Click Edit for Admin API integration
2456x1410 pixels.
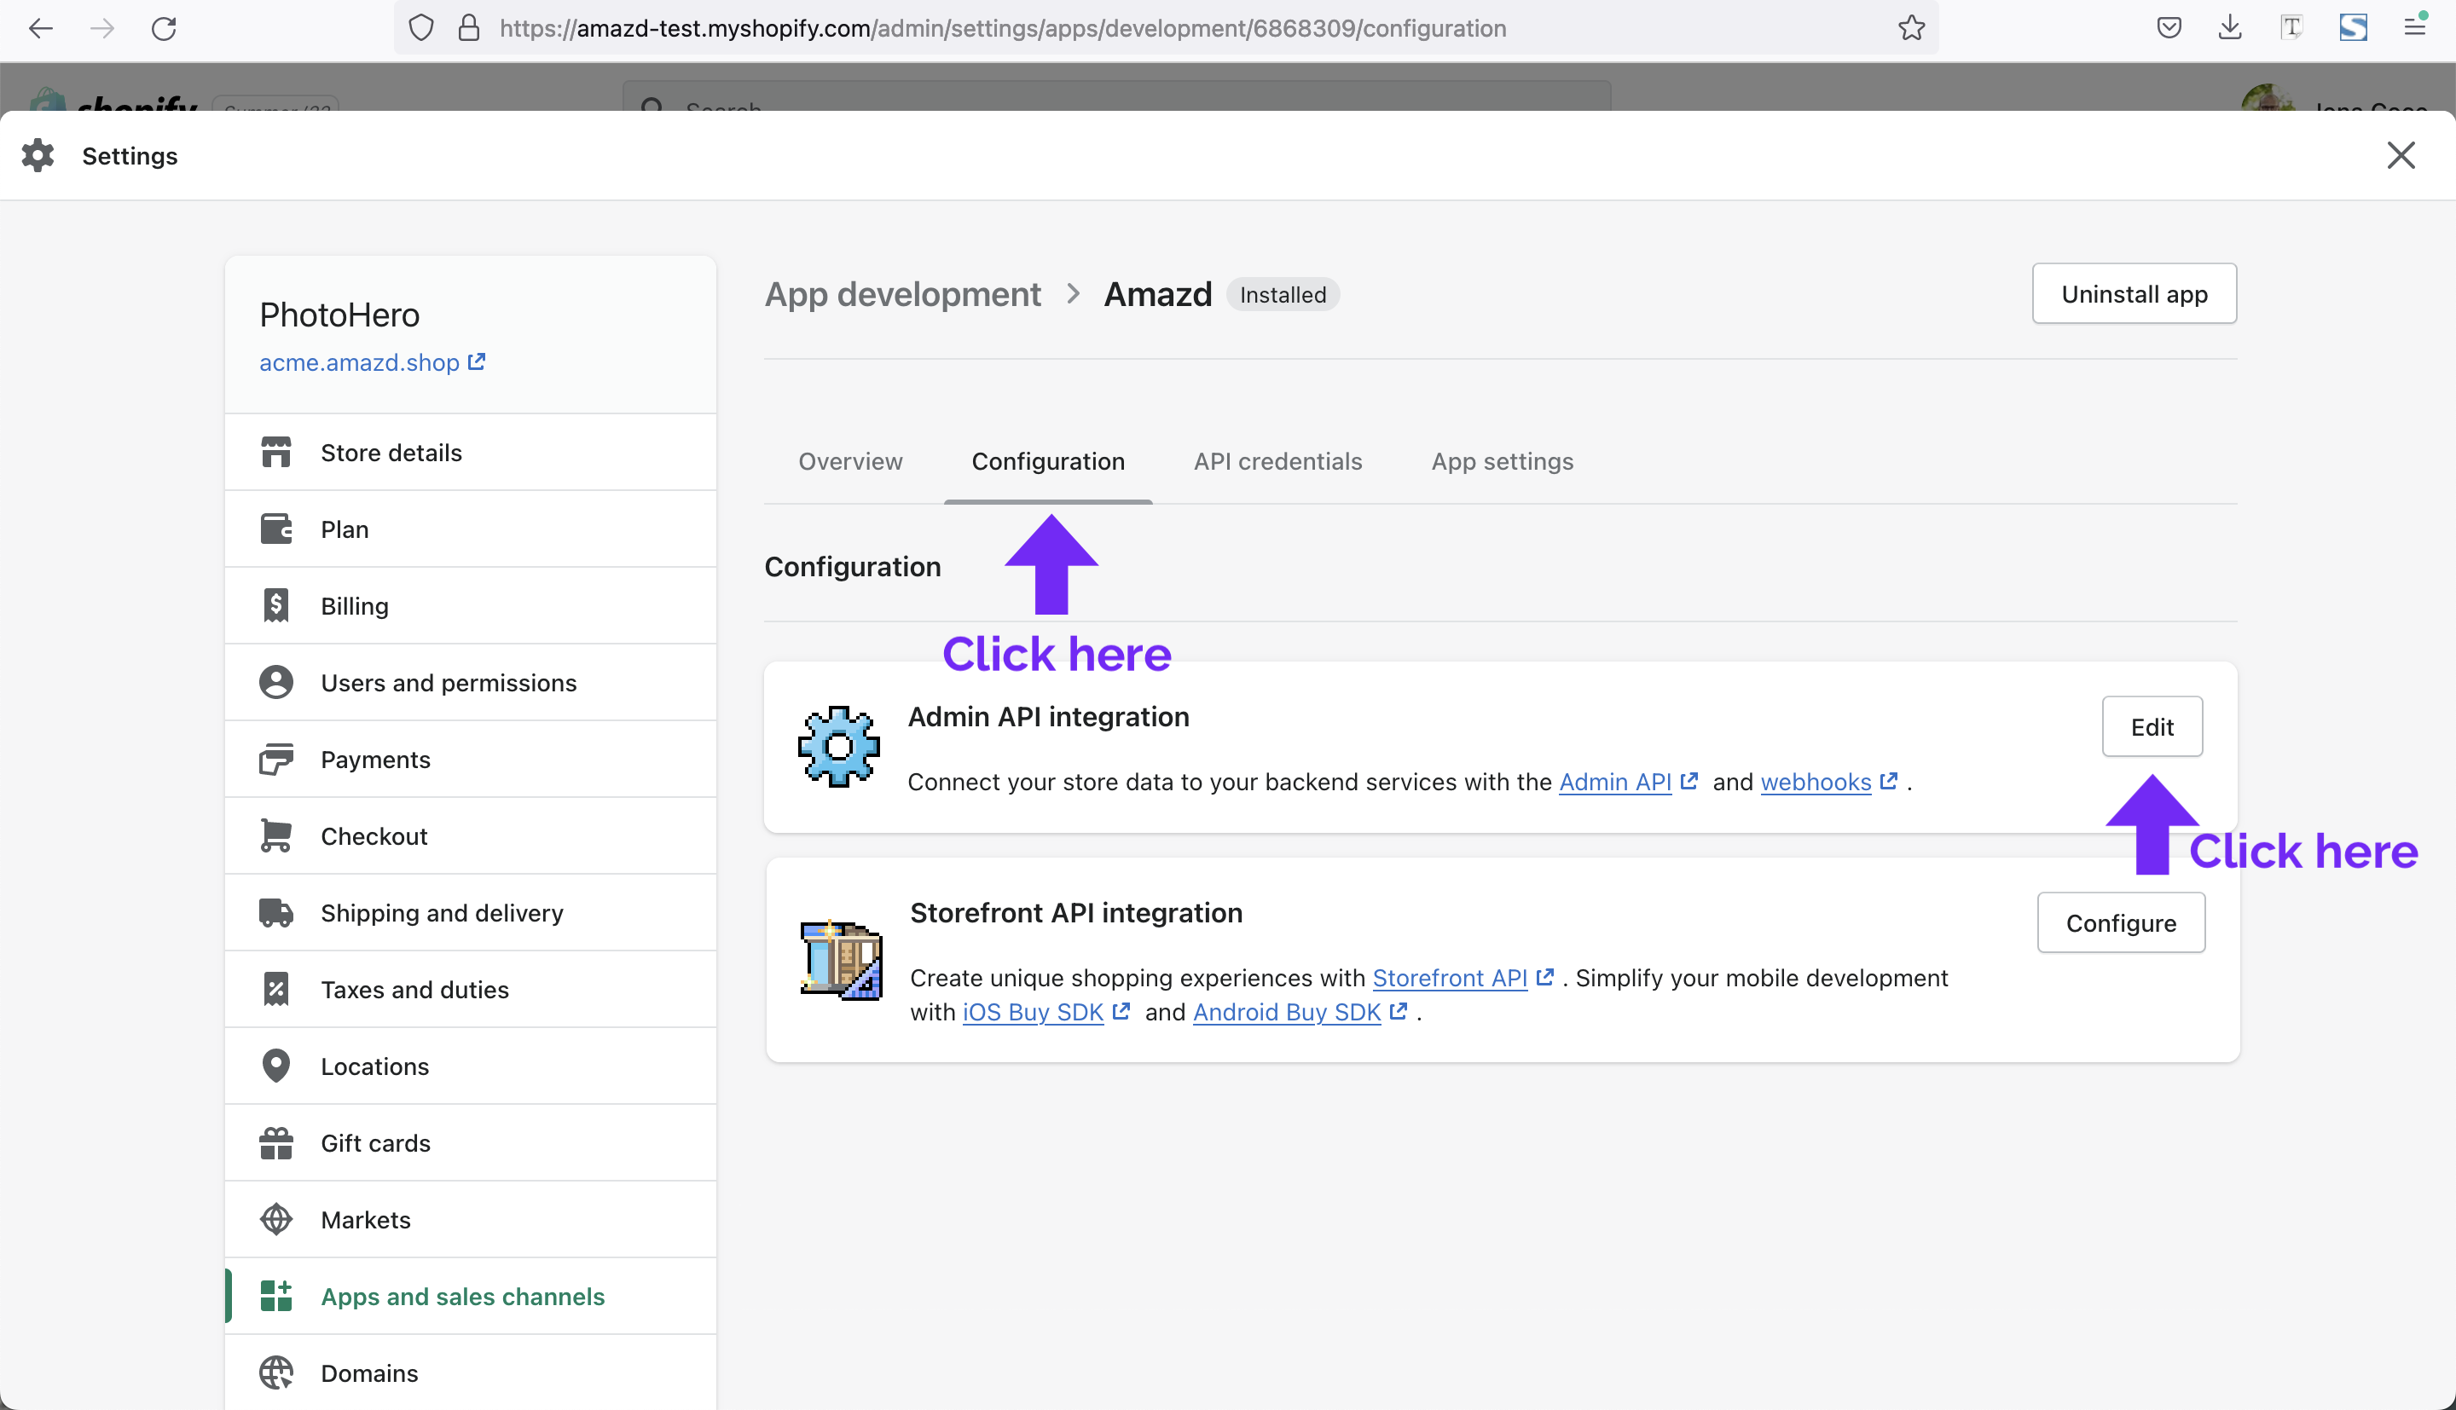coord(2152,726)
